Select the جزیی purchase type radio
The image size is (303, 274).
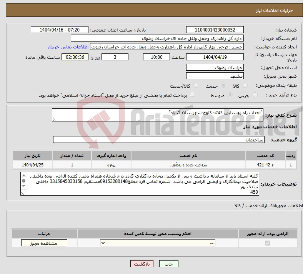pyautogui.click(x=255, y=95)
